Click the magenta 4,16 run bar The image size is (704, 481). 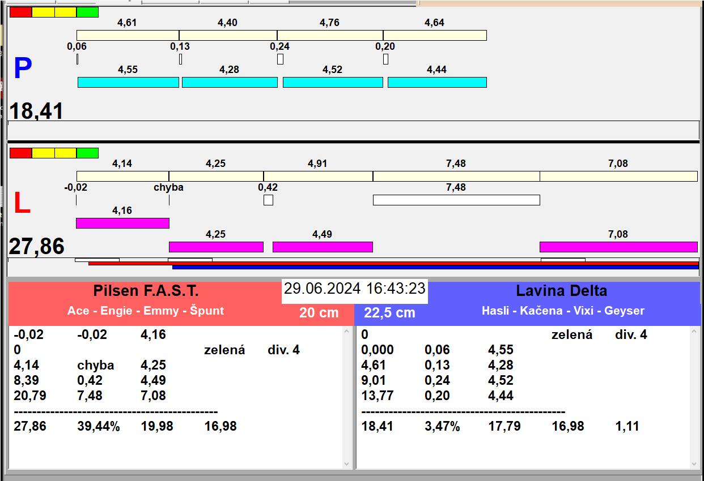tap(122, 223)
